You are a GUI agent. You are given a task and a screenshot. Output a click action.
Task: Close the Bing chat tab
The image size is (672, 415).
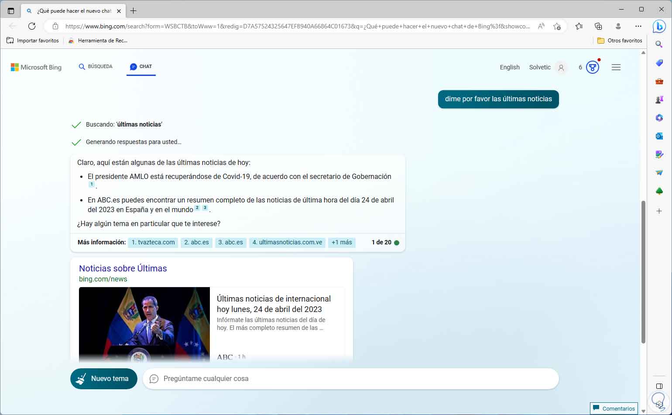point(119,11)
